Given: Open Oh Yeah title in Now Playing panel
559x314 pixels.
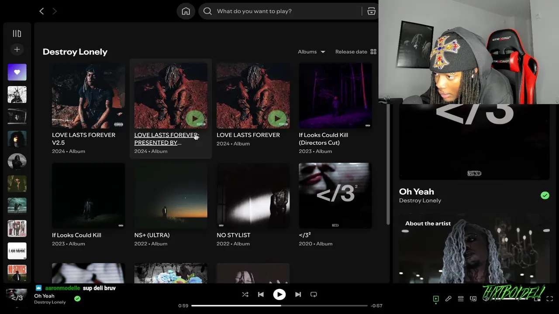Looking at the screenshot, I should coord(417,191).
